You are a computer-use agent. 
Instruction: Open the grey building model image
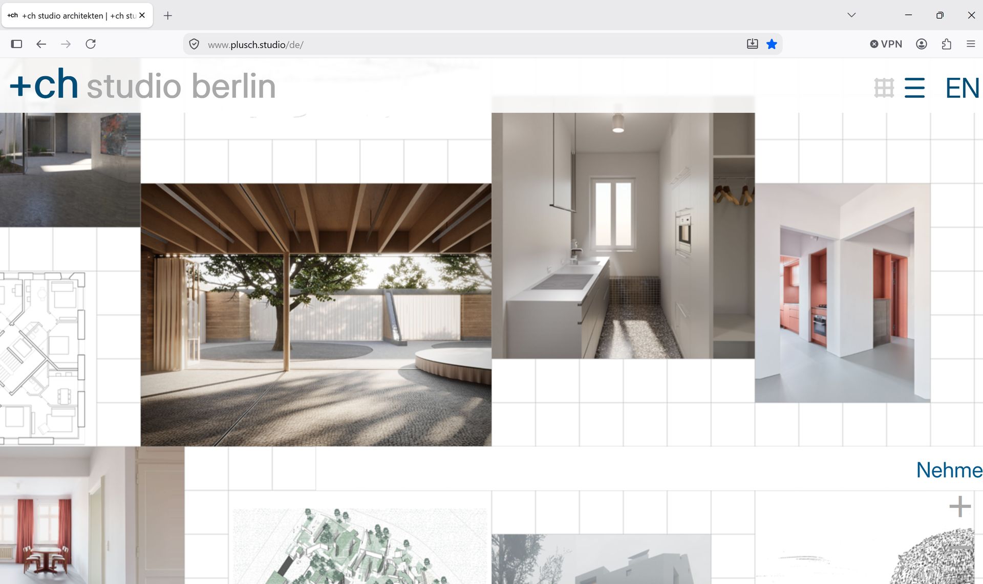[601, 559]
